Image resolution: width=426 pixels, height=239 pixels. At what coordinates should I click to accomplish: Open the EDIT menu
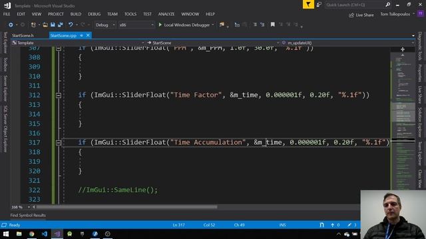click(21, 14)
